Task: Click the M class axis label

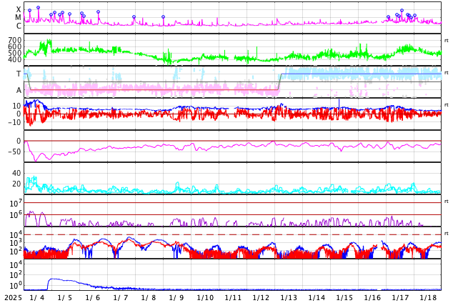Action: 18,18
